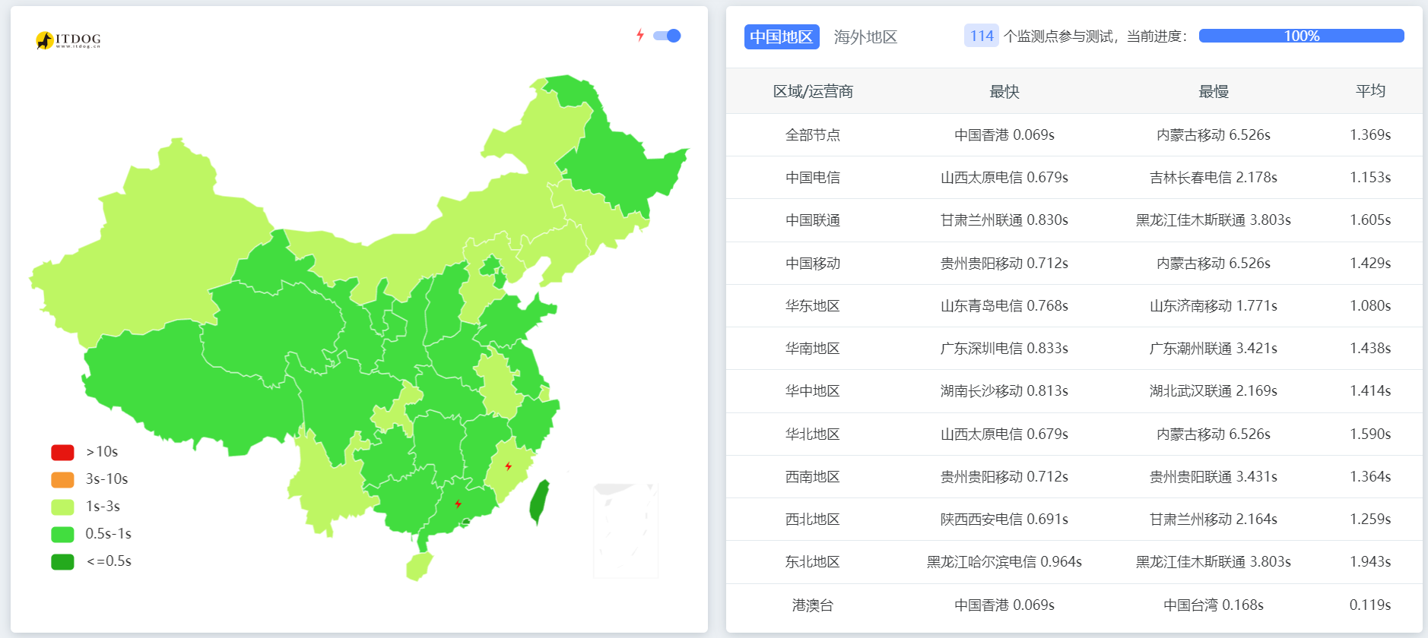The width and height of the screenshot is (1428, 638).
Task: Click the ITDOG logo
Action: (x=68, y=39)
